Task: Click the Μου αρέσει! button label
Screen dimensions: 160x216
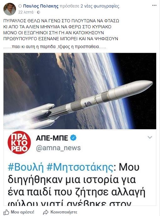Action: (x=23, y=212)
